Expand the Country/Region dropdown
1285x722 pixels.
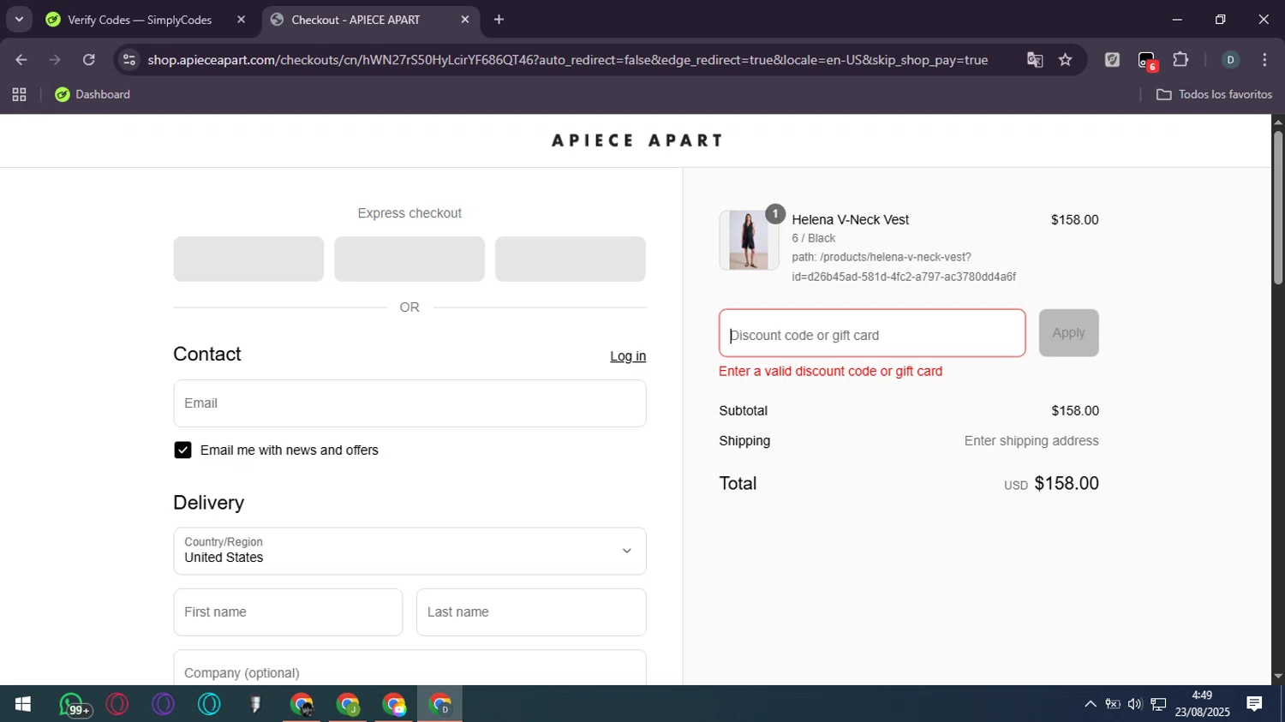pos(409,551)
